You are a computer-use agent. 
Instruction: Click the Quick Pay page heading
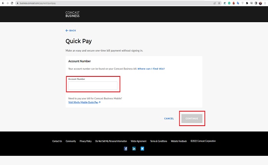click(x=78, y=41)
